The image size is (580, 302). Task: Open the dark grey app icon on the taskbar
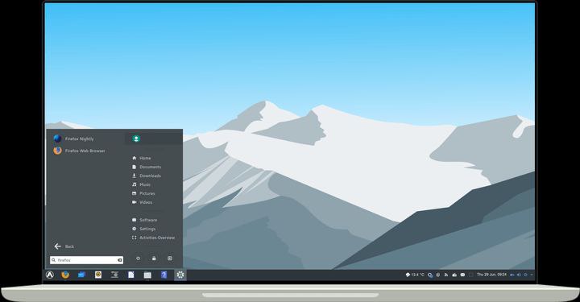click(114, 275)
